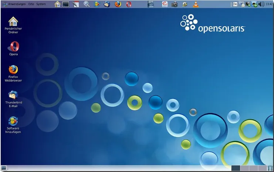This screenshot has width=274, height=172.
Task: Open the red 'e' application launcher
Action: tap(165, 4)
